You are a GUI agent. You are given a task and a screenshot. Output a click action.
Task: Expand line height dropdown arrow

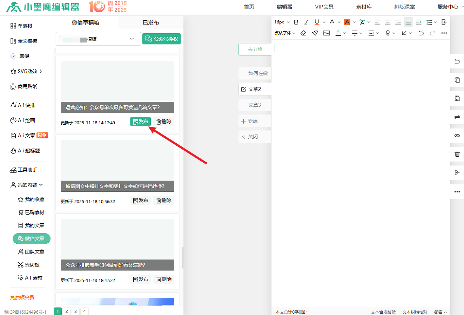click(435, 22)
